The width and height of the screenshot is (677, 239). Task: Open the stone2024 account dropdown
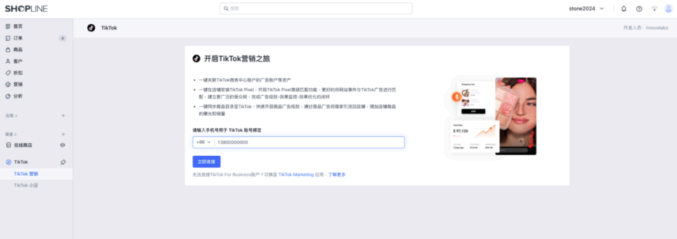(x=586, y=9)
